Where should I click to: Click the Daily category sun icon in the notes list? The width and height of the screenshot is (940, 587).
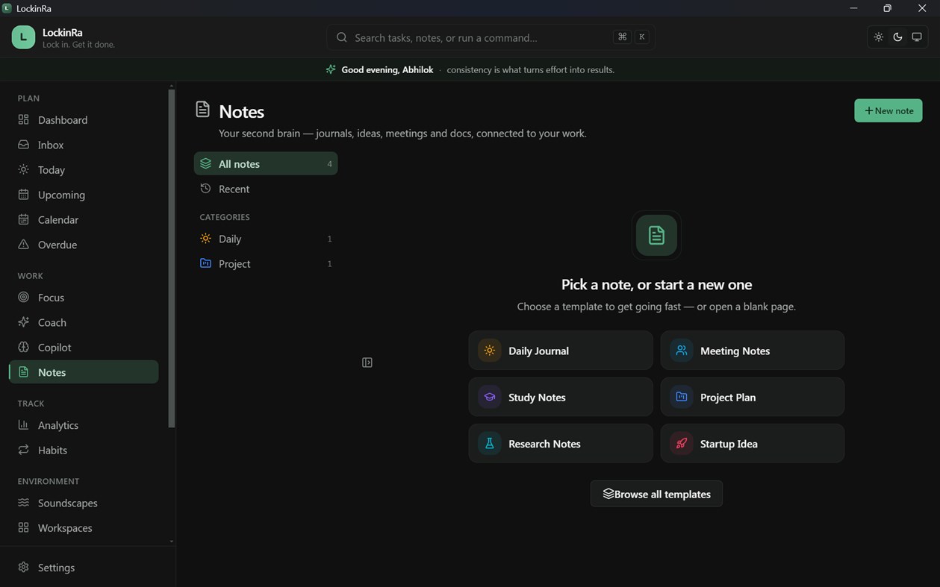point(205,239)
